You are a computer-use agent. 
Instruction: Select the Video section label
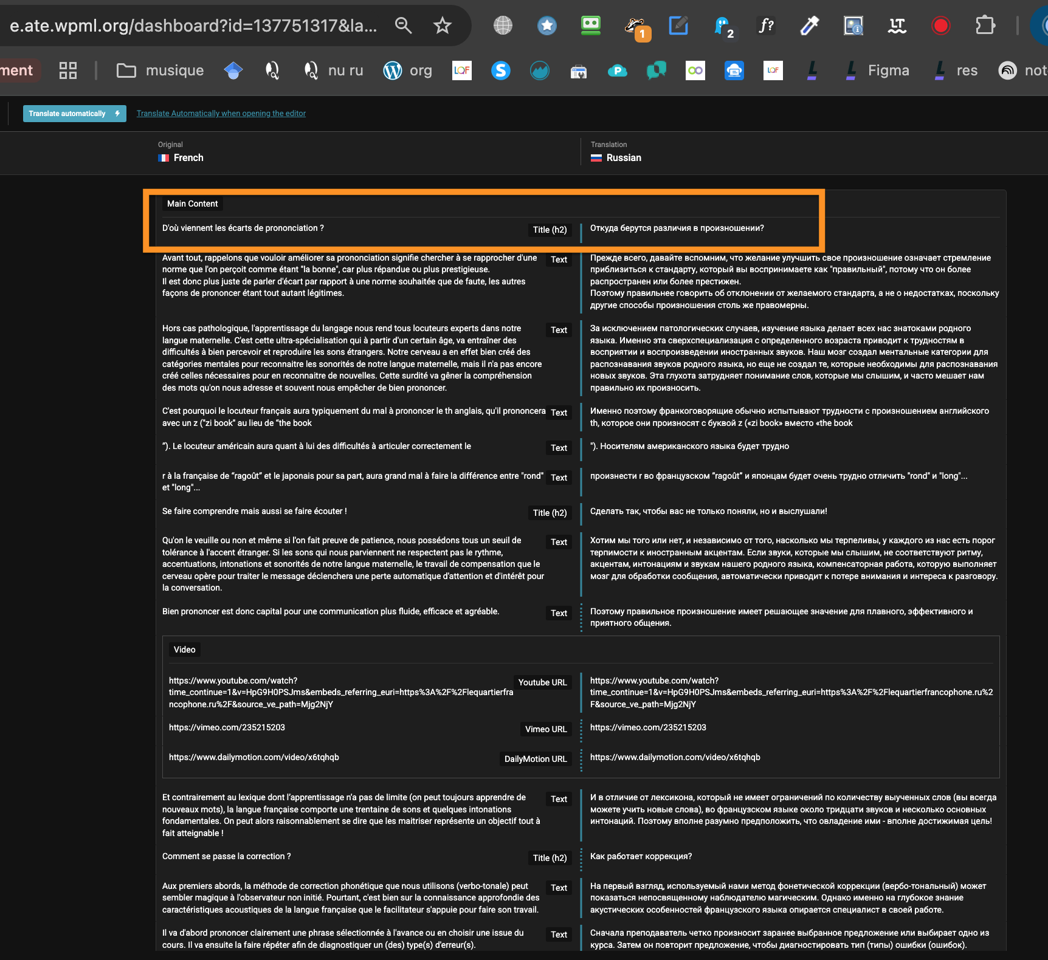tap(184, 650)
